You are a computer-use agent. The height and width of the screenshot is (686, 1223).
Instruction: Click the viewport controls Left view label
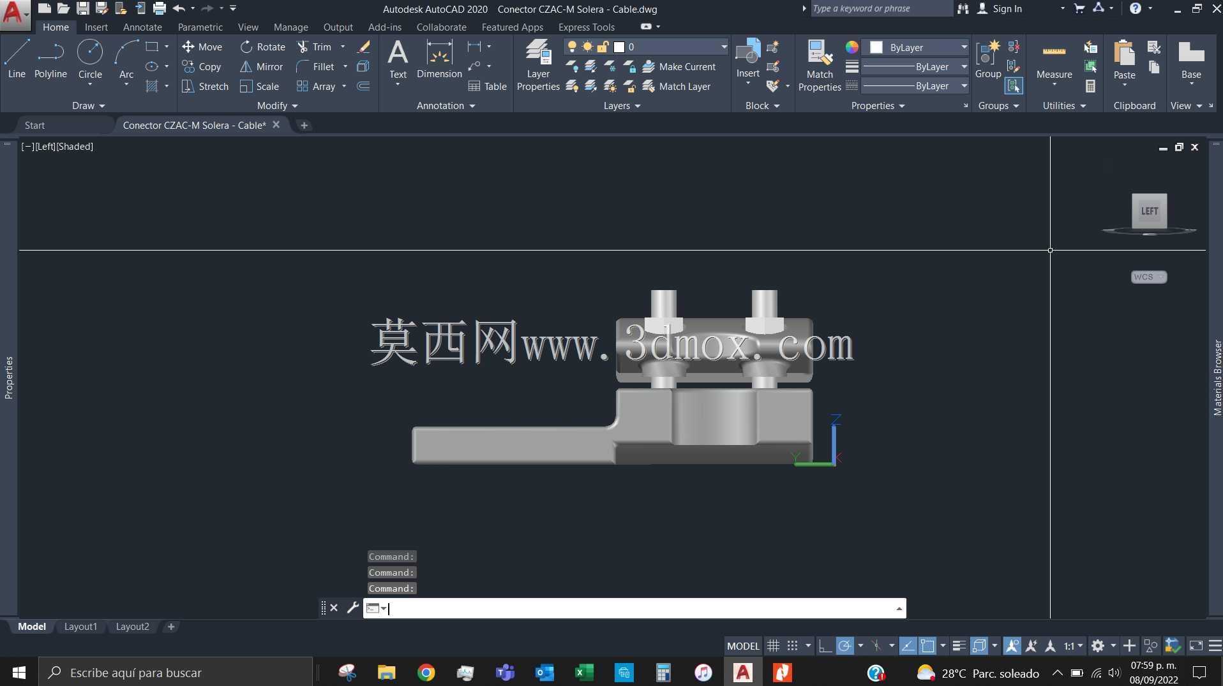click(45, 146)
